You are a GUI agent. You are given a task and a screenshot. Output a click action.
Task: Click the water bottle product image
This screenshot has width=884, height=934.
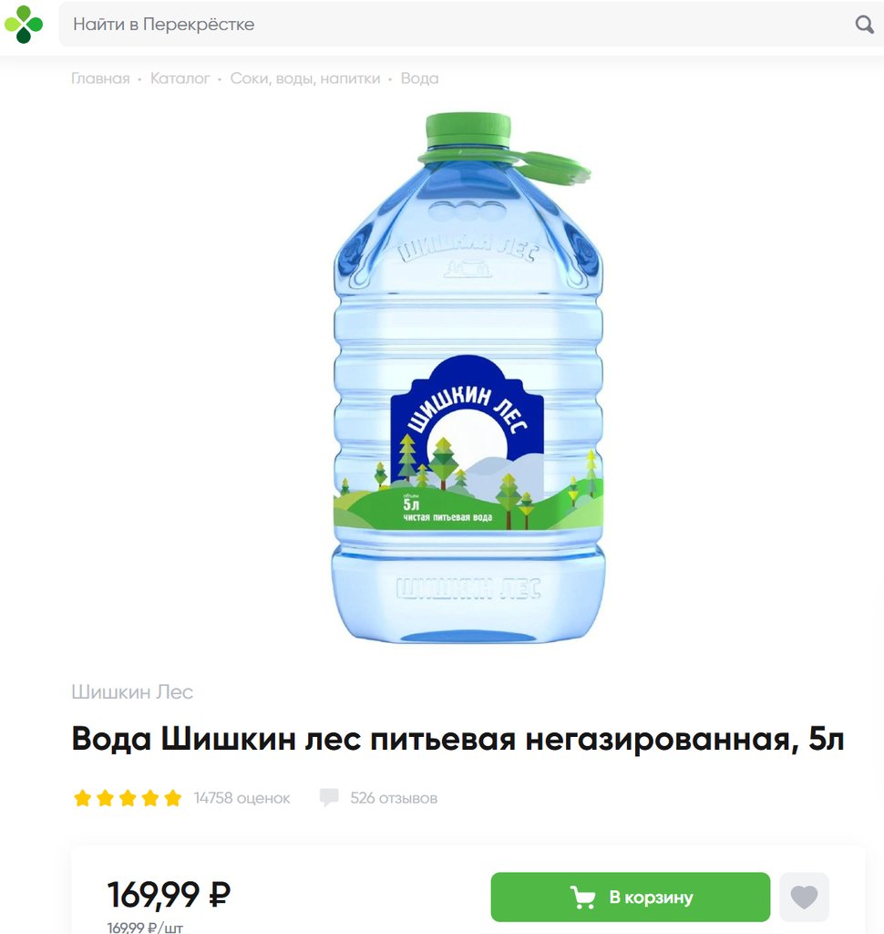pyautogui.click(x=468, y=378)
